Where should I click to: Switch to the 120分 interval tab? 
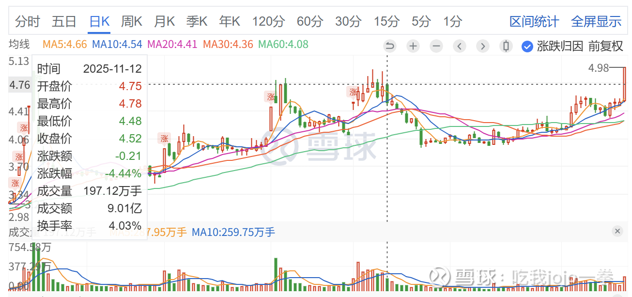269,21
